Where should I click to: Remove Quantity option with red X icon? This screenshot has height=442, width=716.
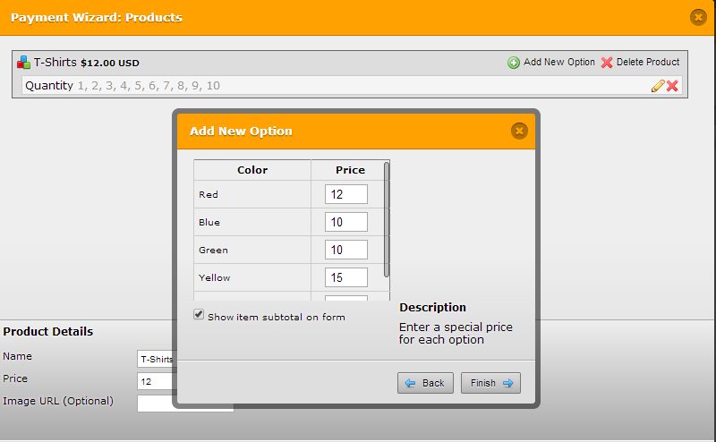(x=672, y=86)
